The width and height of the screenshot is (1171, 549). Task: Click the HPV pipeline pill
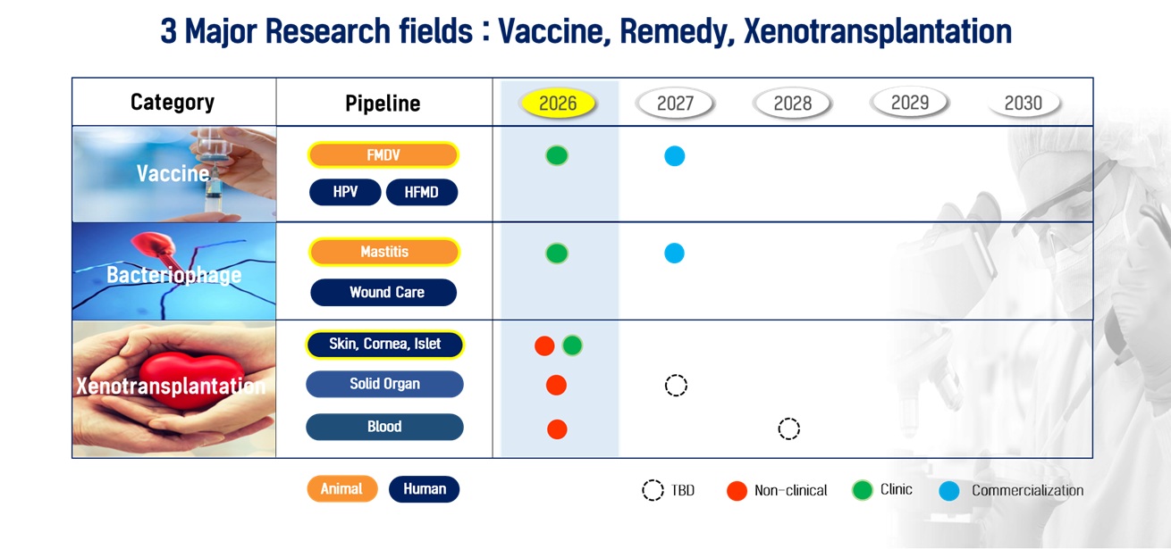(x=345, y=192)
